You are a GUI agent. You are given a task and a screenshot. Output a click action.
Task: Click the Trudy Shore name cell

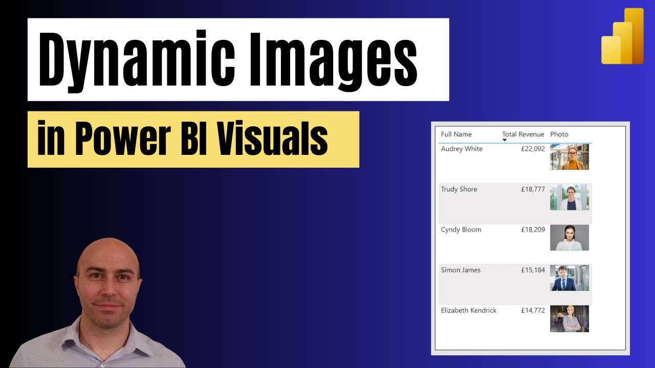coord(459,189)
